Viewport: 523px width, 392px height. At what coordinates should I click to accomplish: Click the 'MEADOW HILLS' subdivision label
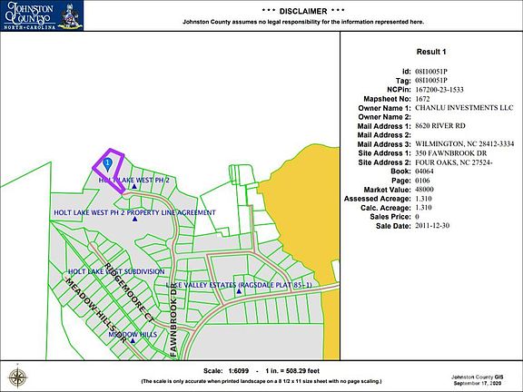[133, 334]
